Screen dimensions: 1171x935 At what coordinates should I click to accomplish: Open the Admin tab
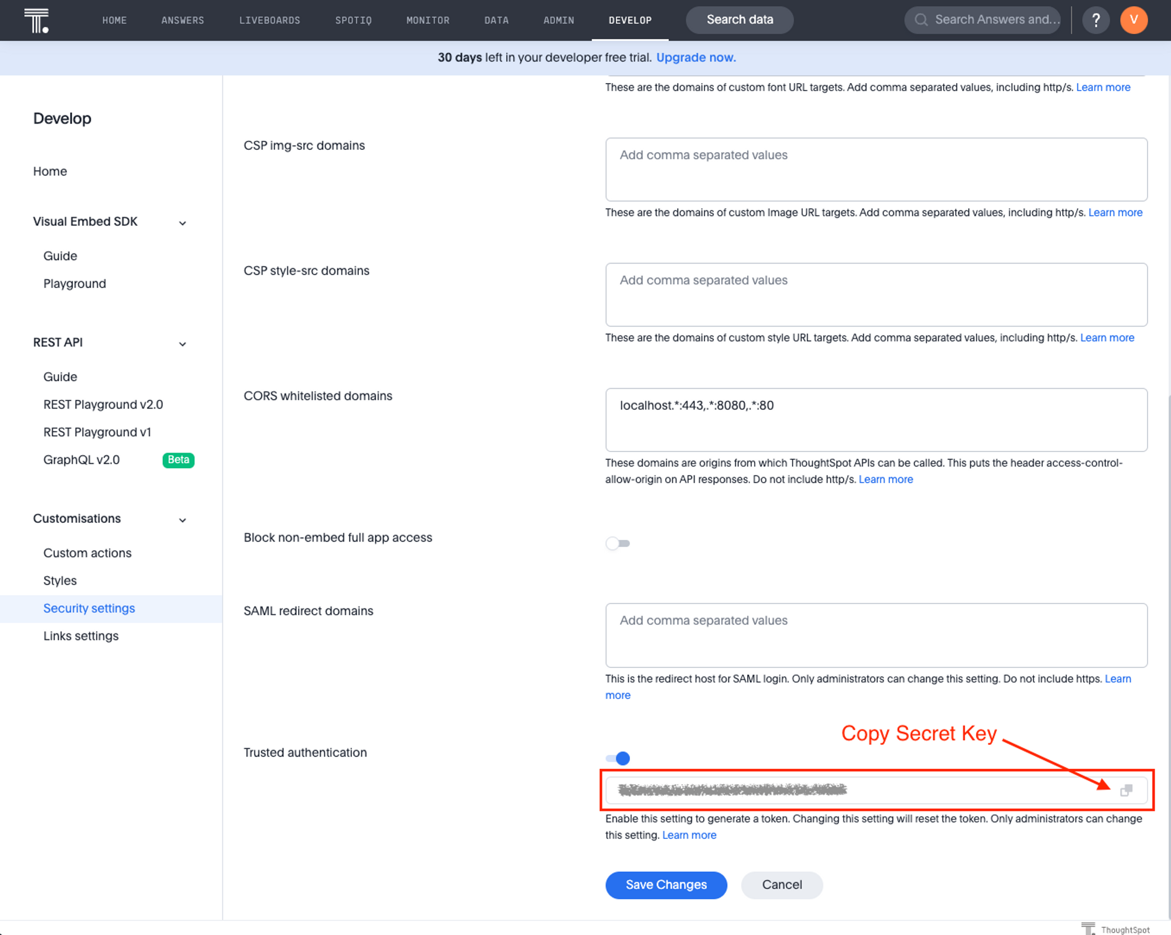pos(558,20)
